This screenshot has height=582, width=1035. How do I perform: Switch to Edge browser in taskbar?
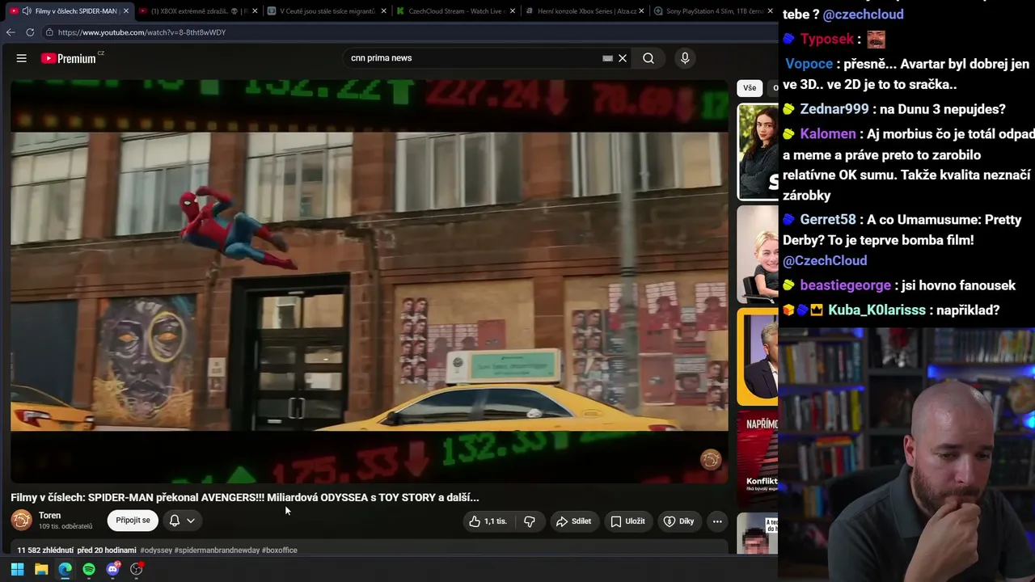click(x=65, y=569)
